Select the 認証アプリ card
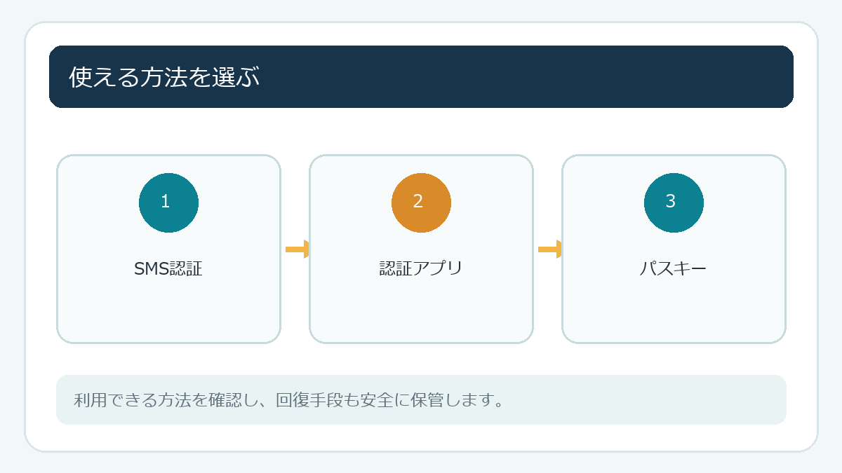Screen dimensions: 842x473 coord(421,249)
